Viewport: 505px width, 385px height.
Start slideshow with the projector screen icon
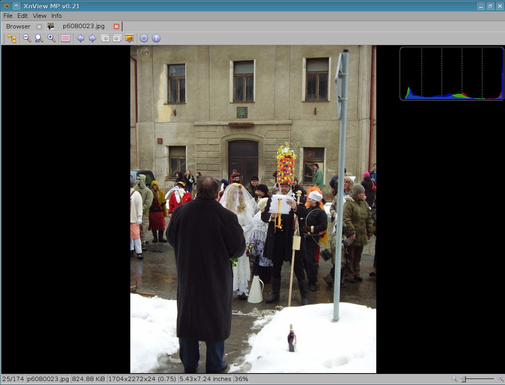pos(130,38)
